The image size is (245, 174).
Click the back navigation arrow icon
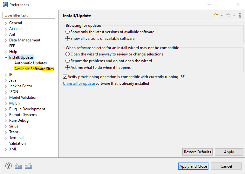click(x=216, y=15)
